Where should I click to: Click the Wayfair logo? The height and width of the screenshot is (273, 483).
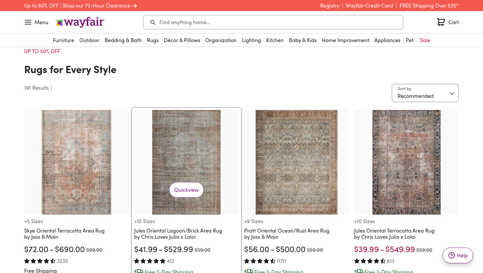pyautogui.click(x=80, y=22)
